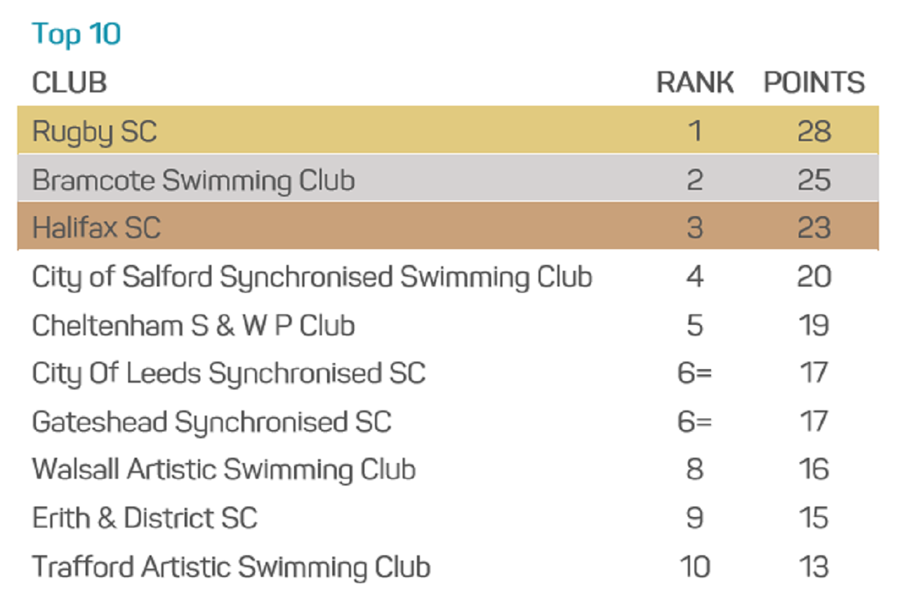Click Erith & District's 15 points value
Viewport: 900px width, 607px height.
[x=814, y=518]
